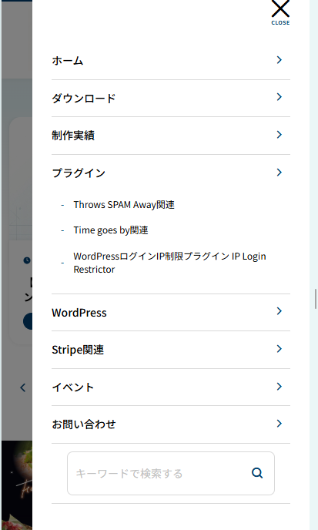Click the chevron arrow beside イベント
This screenshot has height=530, width=318.
[280, 387]
